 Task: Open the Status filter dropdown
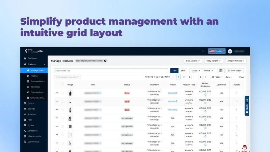[196, 71]
